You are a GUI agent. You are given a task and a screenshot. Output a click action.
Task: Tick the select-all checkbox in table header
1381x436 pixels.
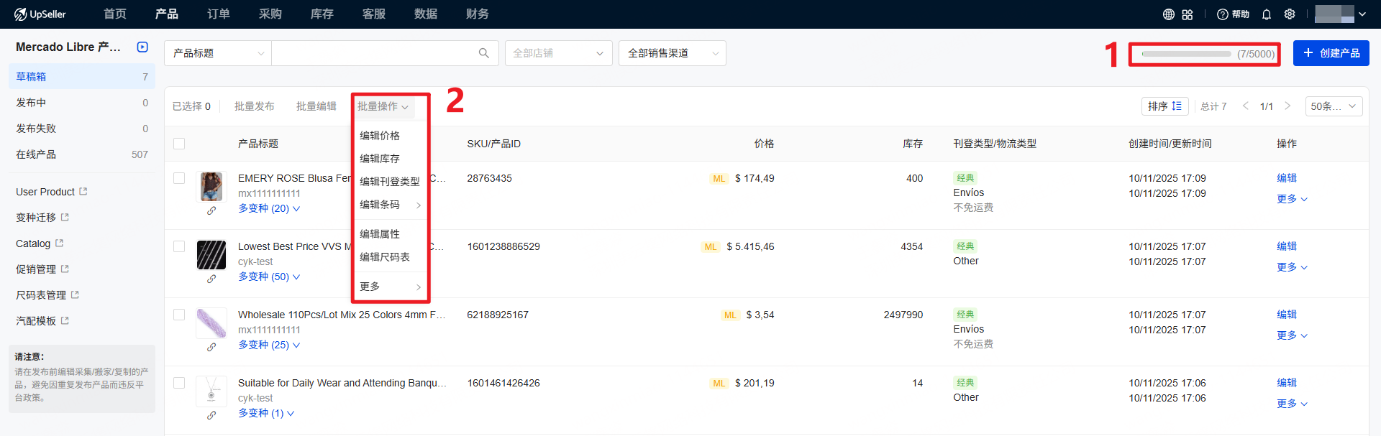tap(179, 144)
